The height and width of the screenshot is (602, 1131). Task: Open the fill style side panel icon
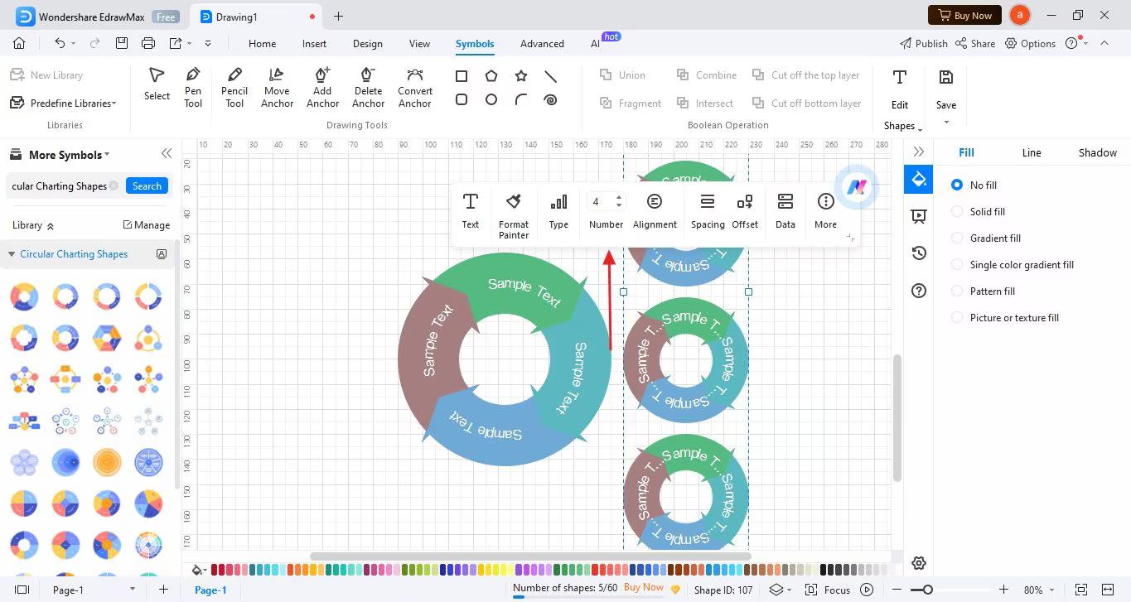tap(918, 179)
